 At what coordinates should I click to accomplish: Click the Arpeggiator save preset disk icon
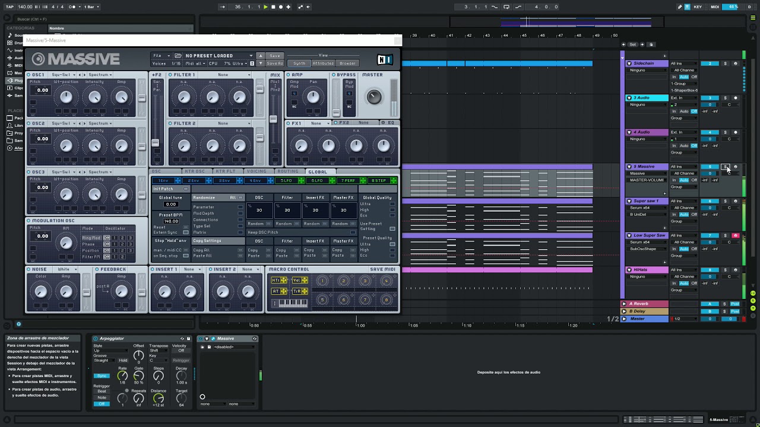(x=189, y=339)
